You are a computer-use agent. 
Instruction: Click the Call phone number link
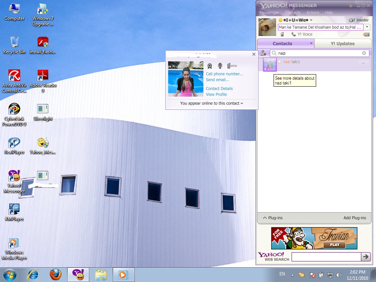pos(224,74)
